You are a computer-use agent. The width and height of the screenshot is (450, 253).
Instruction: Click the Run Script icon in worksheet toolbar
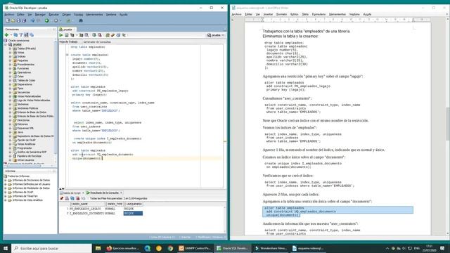pos(67,35)
